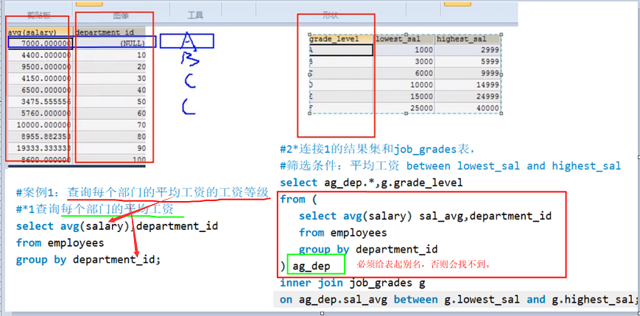Screen dimensions: 640x316
Task: Click the 'group by department_id;' line
Action: (x=88, y=260)
